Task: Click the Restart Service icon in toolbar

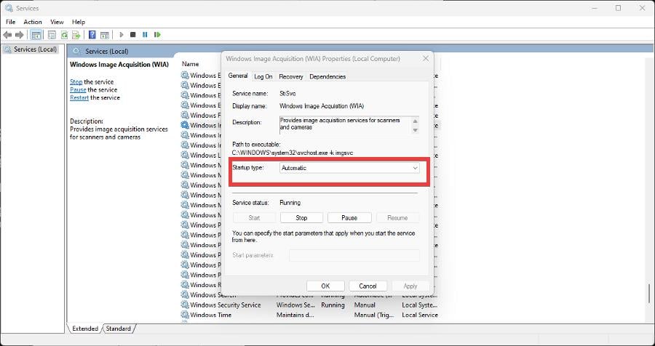Action: tap(157, 35)
